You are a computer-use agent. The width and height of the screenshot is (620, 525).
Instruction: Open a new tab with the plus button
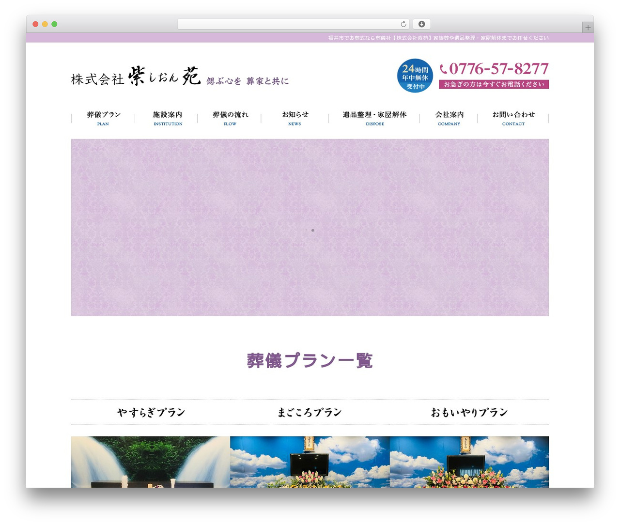click(588, 28)
